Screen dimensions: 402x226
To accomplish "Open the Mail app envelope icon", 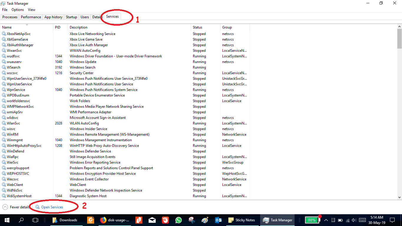I will click(152, 220).
